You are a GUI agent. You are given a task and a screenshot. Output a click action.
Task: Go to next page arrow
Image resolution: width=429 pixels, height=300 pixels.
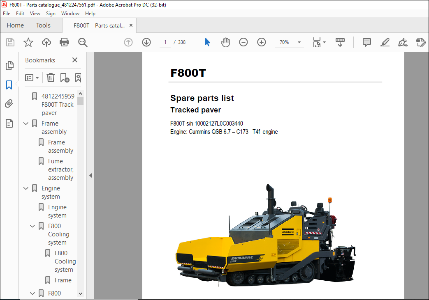[146, 42]
